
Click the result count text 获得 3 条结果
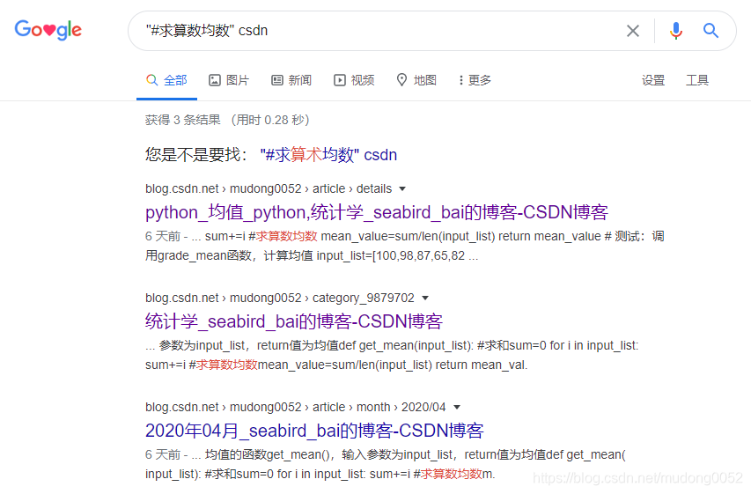pos(182,120)
